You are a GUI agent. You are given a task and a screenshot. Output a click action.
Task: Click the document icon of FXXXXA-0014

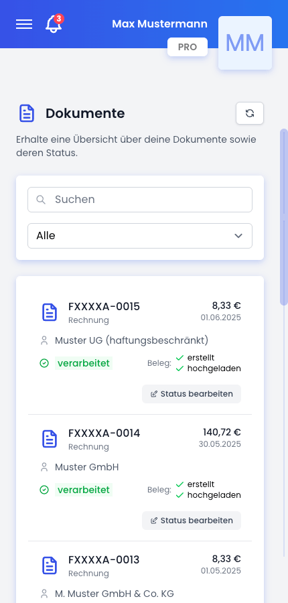(50, 438)
